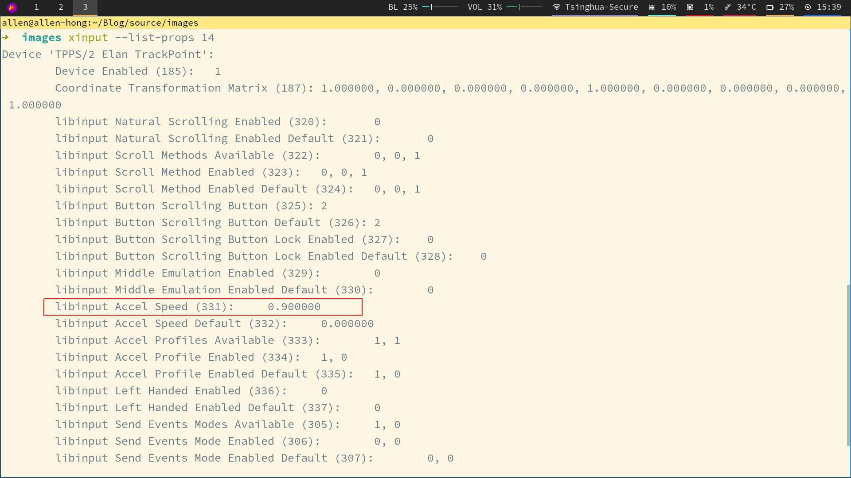Screen dimensions: 851x478
Task: Click the CPU usage icon showing 1%
Action: pyautogui.click(x=690, y=8)
